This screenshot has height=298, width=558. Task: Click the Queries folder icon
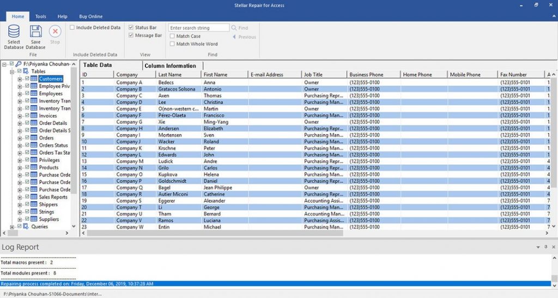pos(26,227)
